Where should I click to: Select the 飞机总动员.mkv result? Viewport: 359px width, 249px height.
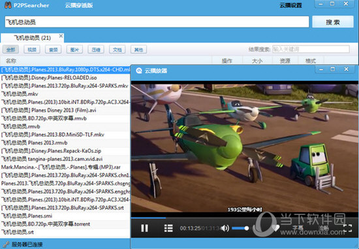65,94
